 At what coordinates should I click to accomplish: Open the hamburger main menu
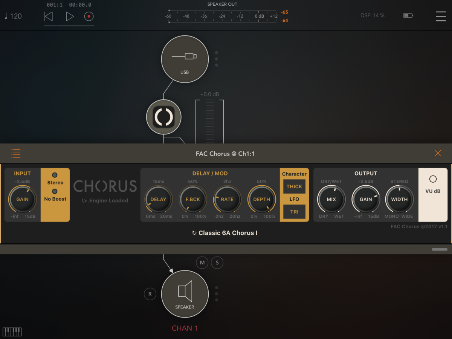click(440, 16)
